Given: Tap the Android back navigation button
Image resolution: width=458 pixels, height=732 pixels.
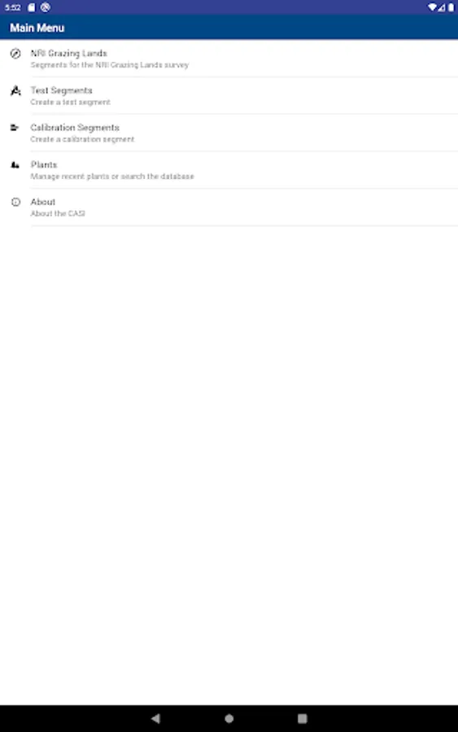Looking at the screenshot, I should point(155,718).
